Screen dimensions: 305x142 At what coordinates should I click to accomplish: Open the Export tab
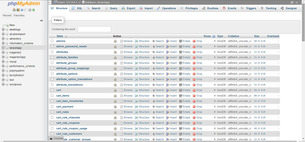[x=128, y=8]
